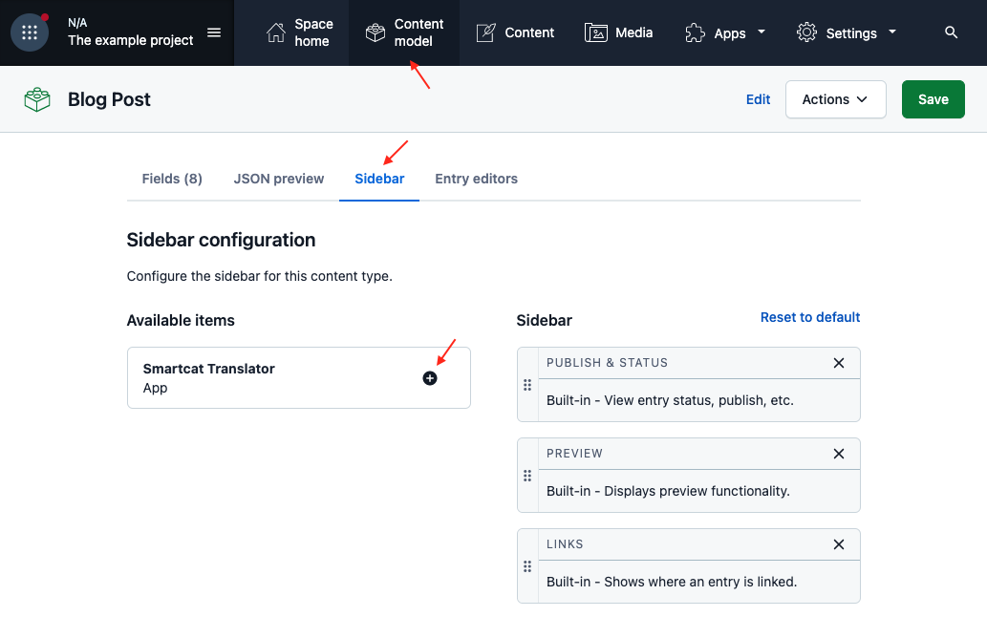
Task: Remove the Publish & Status sidebar widget
Action: point(839,363)
